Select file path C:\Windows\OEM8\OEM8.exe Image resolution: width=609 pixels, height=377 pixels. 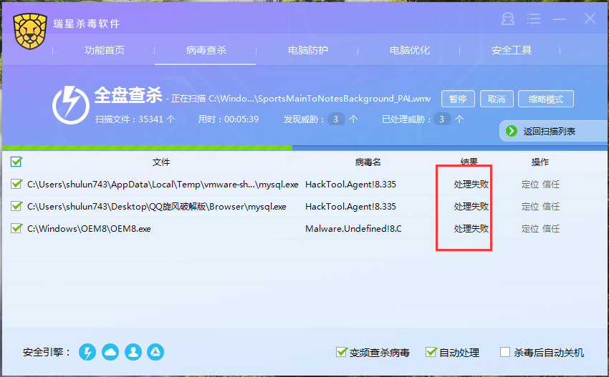89,228
